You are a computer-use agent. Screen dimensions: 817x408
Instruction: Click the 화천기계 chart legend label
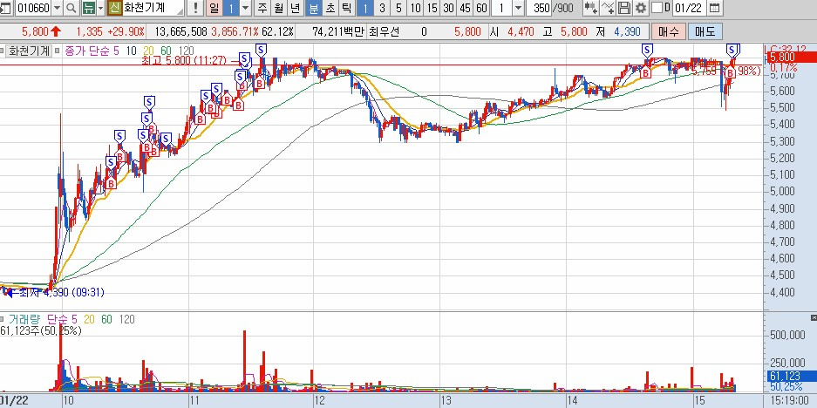coord(28,51)
